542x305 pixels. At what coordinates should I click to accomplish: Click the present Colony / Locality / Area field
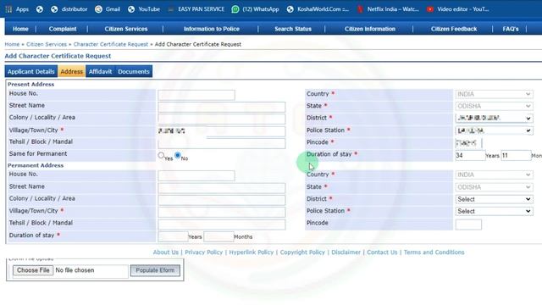pyautogui.click(x=222, y=119)
